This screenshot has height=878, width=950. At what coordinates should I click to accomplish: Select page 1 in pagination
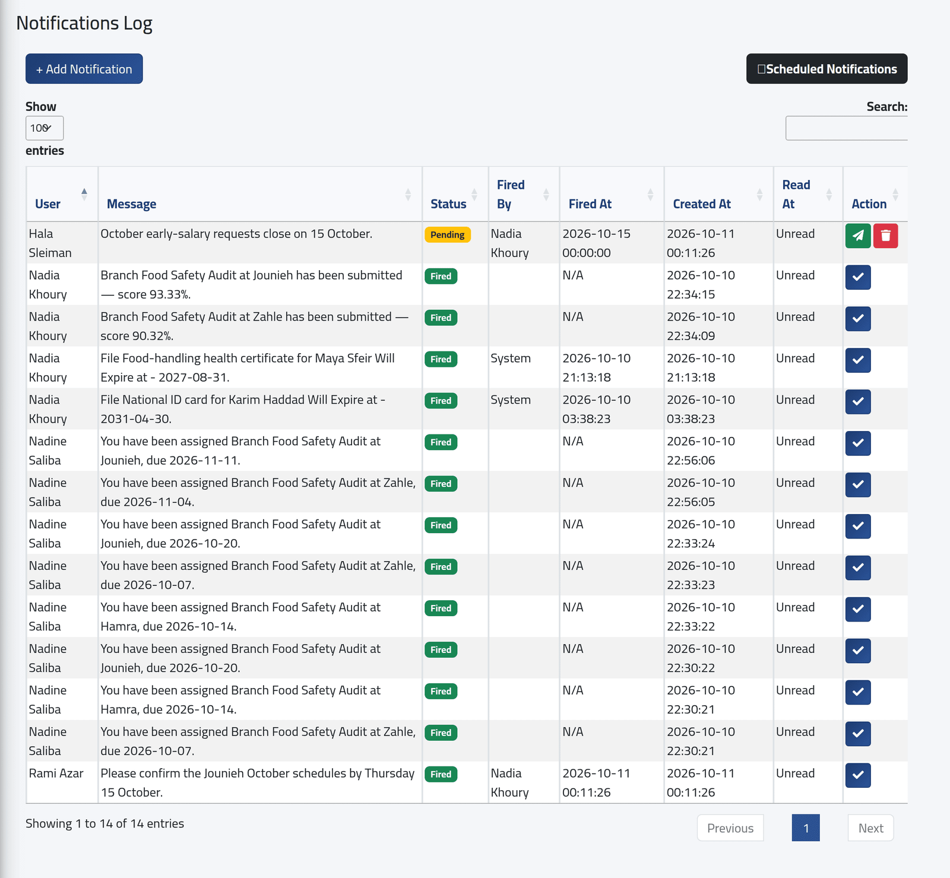click(806, 828)
